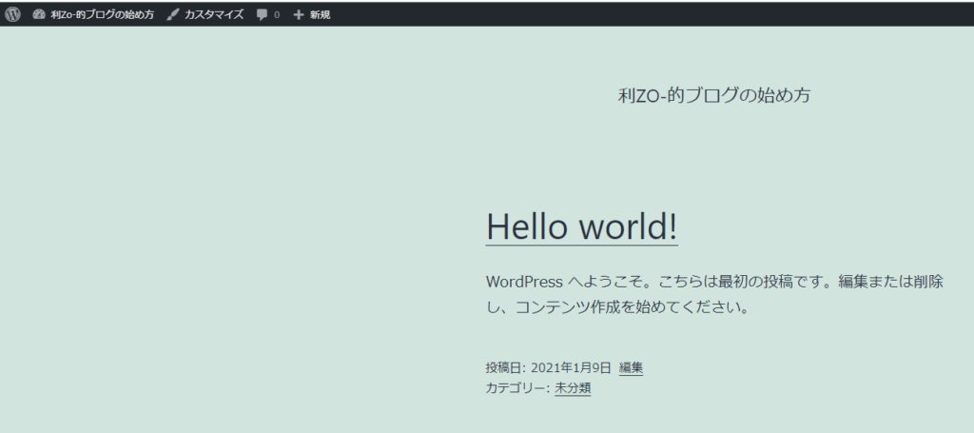
Task: Click the Customize paintbrush icon
Action: (173, 14)
